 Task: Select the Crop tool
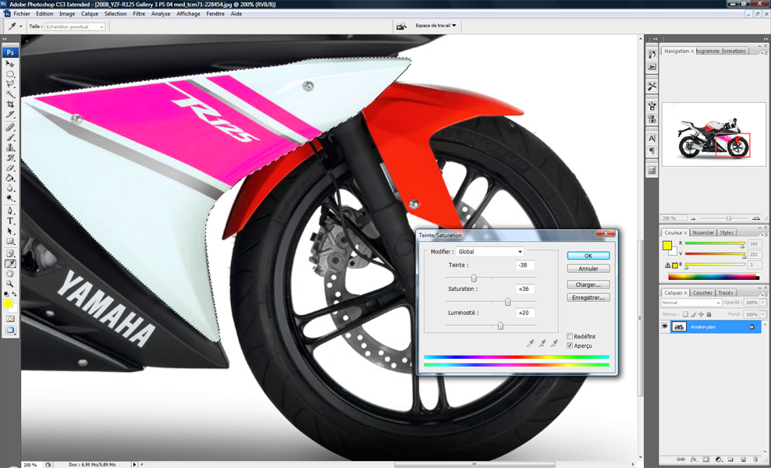pos(10,105)
